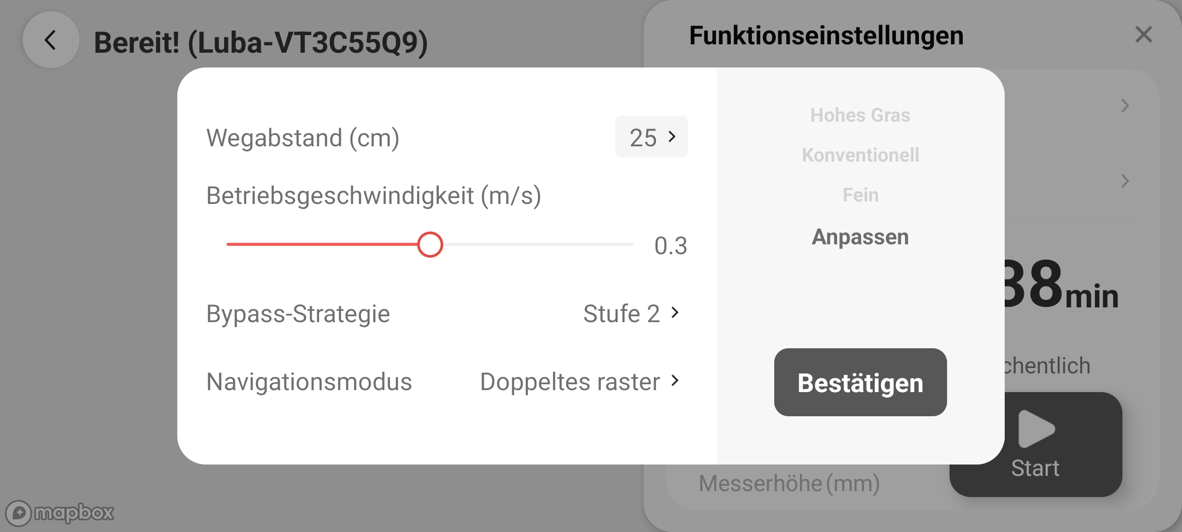Click the chevron beside Doppeltes raster
The height and width of the screenshot is (532, 1182).
tap(675, 380)
